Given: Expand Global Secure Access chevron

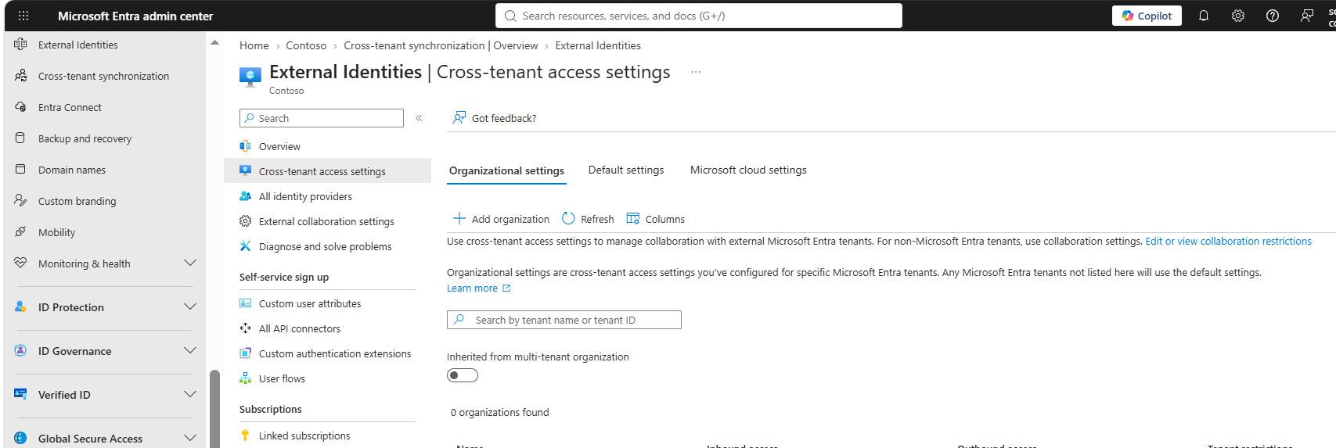Looking at the screenshot, I should (x=189, y=439).
